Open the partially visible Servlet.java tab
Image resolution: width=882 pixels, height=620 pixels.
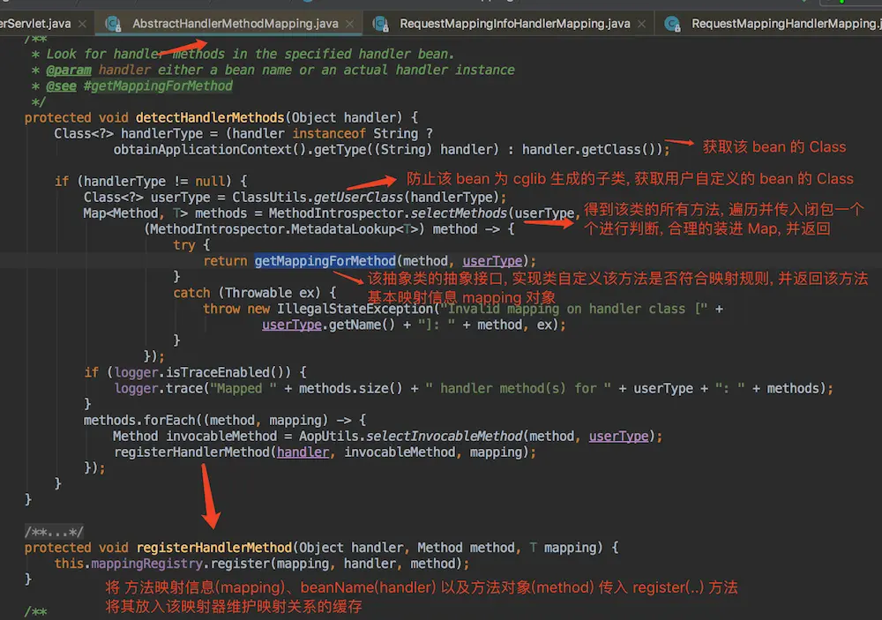click(34, 24)
